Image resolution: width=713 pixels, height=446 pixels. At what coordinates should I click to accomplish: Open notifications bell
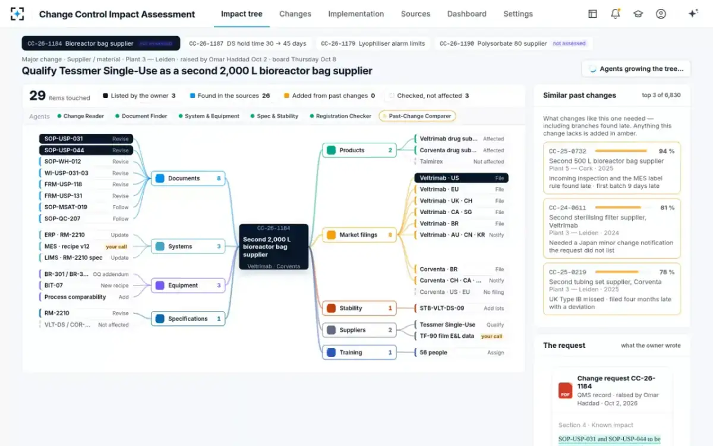616,14
